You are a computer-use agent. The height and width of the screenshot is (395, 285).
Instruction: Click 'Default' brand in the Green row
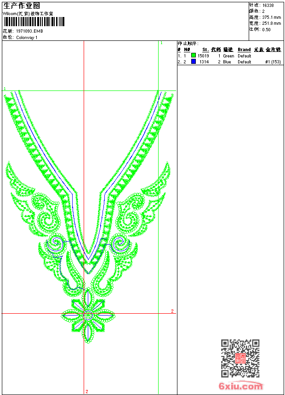pos(245,56)
